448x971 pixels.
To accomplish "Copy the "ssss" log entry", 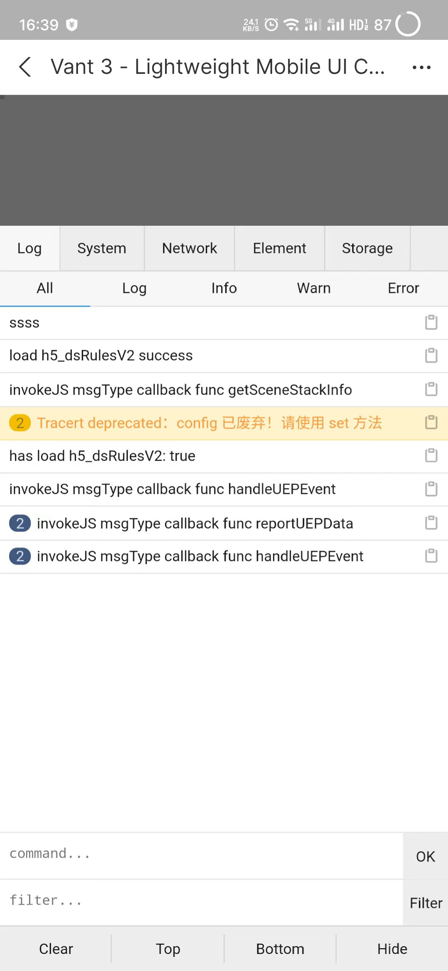I will click(x=431, y=322).
